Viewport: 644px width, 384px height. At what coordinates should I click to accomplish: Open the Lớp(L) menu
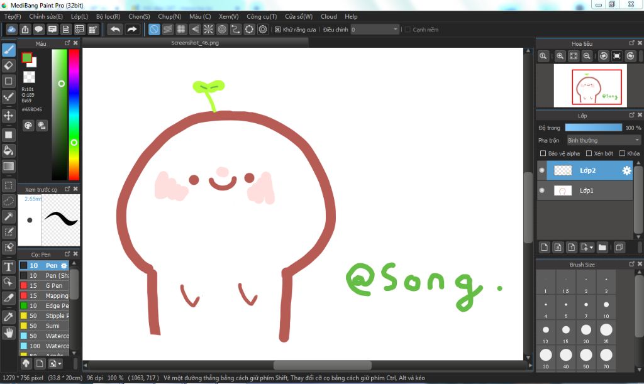point(79,16)
